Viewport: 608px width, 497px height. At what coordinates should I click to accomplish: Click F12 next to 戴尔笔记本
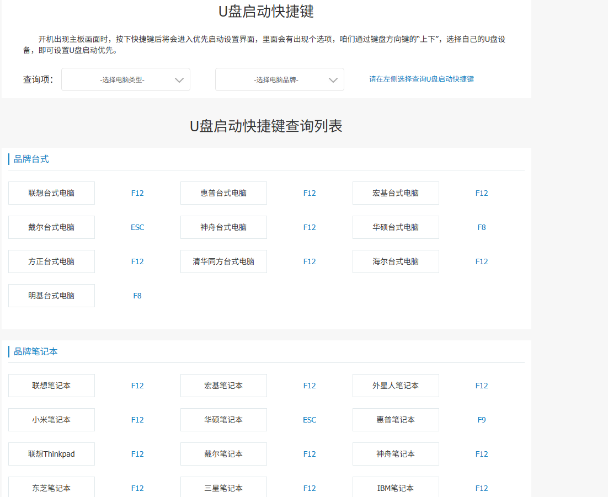point(310,453)
